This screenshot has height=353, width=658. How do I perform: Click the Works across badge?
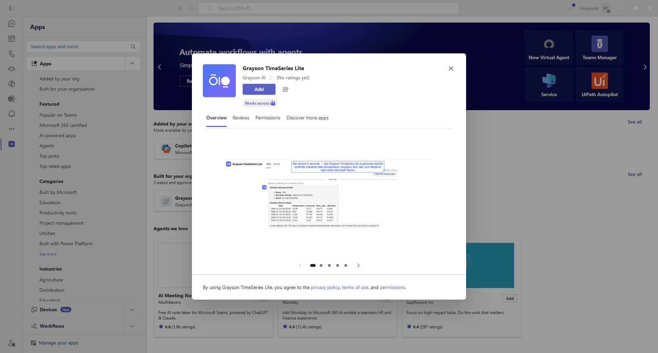(x=260, y=103)
